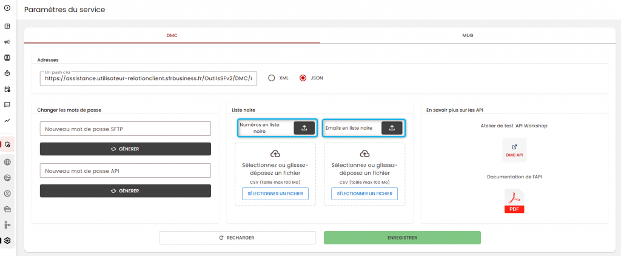Select the XML radio option
The height and width of the screenshot is (256, 621).
point(271,78)
